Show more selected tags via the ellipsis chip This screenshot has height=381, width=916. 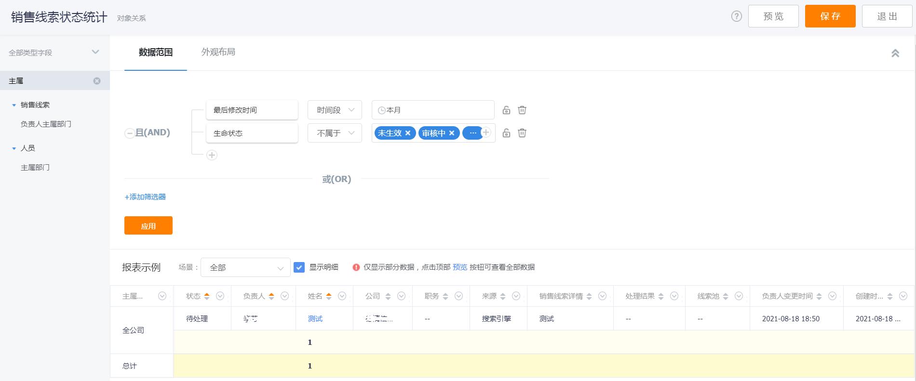472,133
